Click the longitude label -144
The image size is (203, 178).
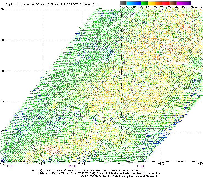[82, 163]
